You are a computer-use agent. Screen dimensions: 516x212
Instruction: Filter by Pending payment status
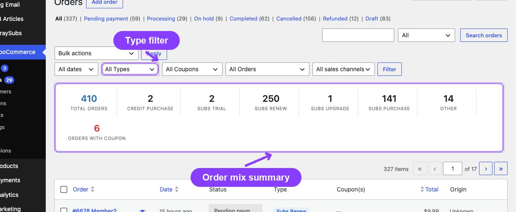coord(106,18)
